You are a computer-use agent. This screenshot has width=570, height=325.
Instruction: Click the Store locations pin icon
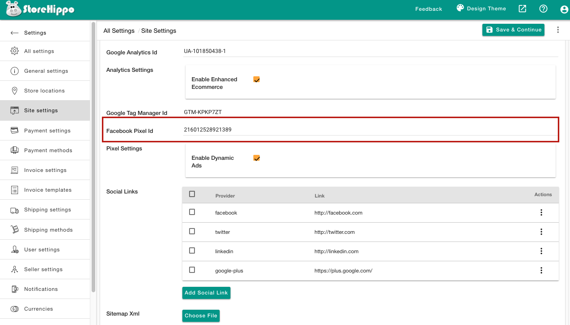pos(15,91)
